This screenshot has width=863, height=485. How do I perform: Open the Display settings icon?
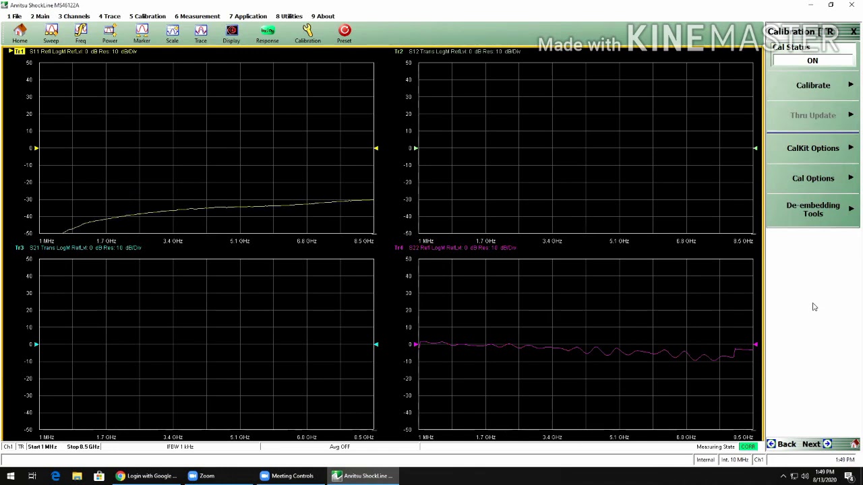231,34
